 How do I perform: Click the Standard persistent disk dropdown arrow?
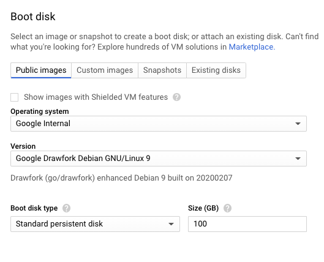(x=171, y=224)
